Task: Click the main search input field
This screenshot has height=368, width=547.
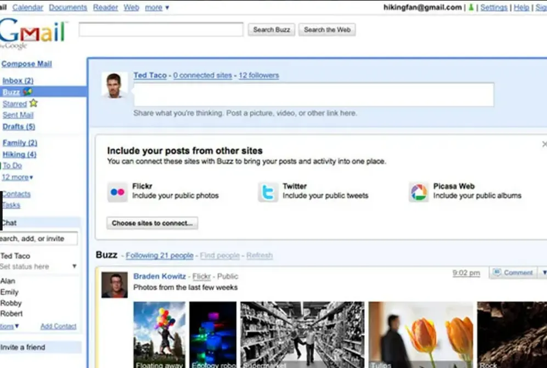Action: (161, 30)
